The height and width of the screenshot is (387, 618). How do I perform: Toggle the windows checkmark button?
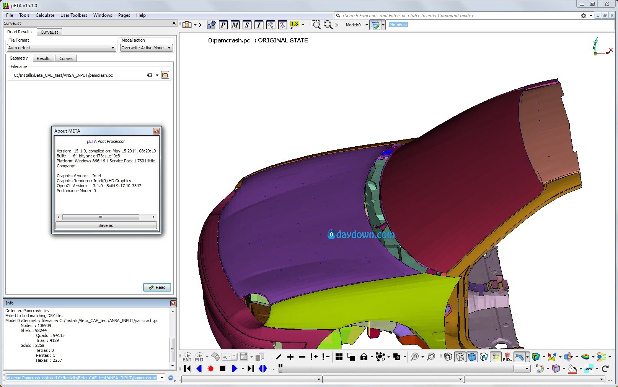(375, 25)
